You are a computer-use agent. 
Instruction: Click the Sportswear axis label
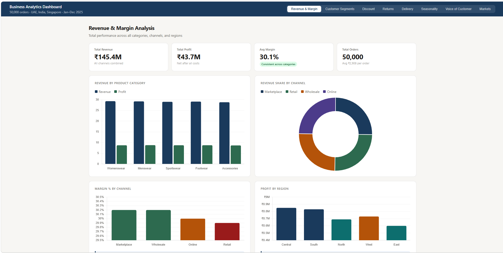(173, 168)
